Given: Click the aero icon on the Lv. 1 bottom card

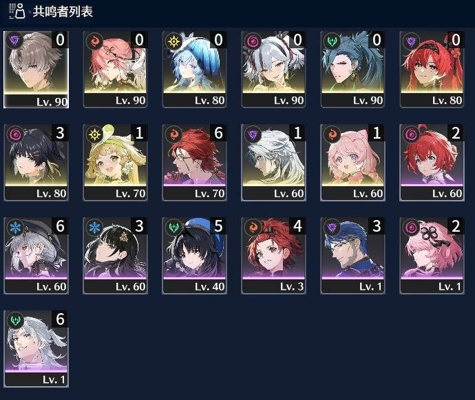Looking at the screenshot, I should (15, 320).
